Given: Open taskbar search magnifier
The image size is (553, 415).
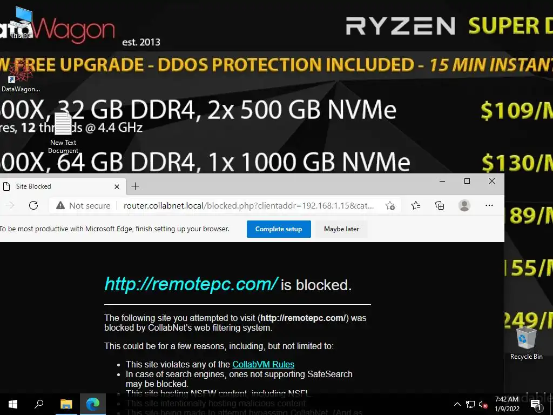Looking at the screenshot, I should (39, 404).
